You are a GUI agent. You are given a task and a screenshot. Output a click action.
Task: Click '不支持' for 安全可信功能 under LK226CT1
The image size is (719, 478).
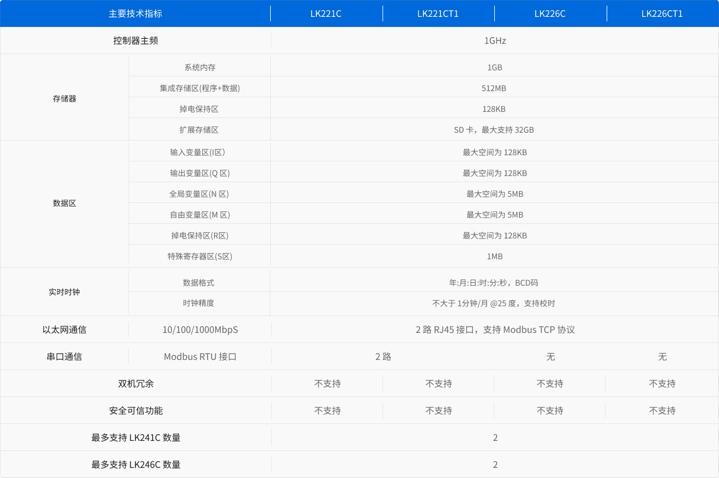662,411
